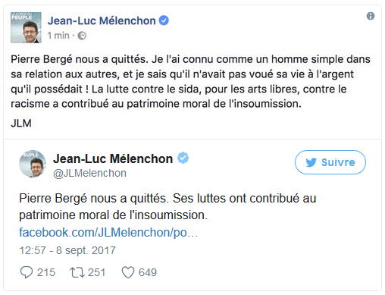Like the tweet with the heart icon

click(128, 272)
